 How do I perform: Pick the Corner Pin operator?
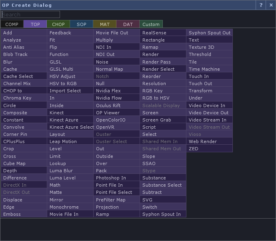24,134
